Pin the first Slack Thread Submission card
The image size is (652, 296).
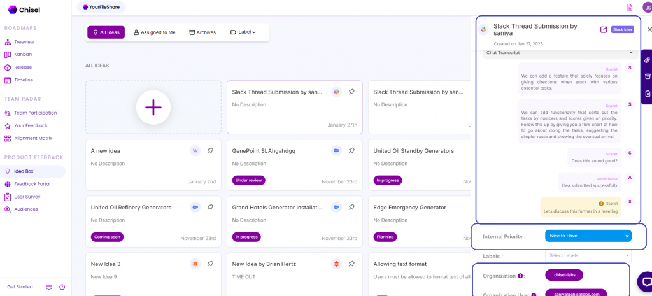tap(351, 92)
